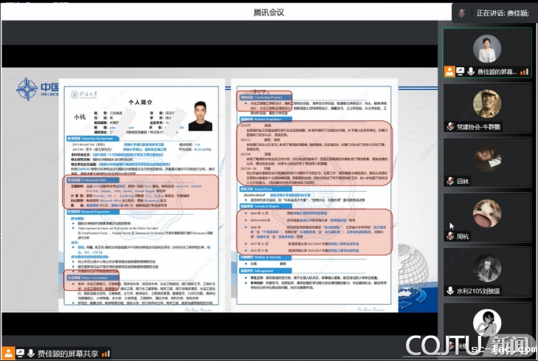Click the speaking mic icon beside 正在讲话
538x361 pixels.
pyautogui.click(x=462, y=13)
